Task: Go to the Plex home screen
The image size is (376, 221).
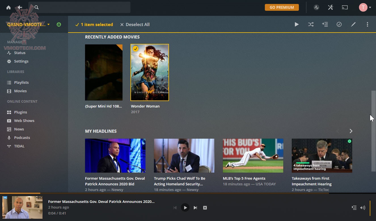Action: pyautogui.click(x=9, y=7)
